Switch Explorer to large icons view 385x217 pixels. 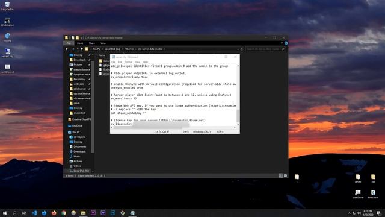click(x=285, y=175)
